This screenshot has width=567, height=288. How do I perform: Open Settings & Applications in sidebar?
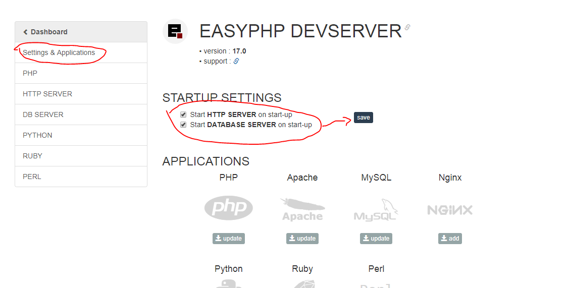point(81,52)
